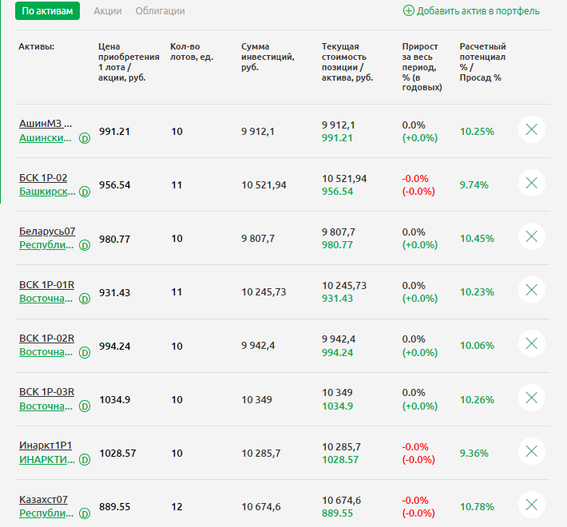
Task: Open the Казахст07 bond link
Action: [x=43, y=499]
